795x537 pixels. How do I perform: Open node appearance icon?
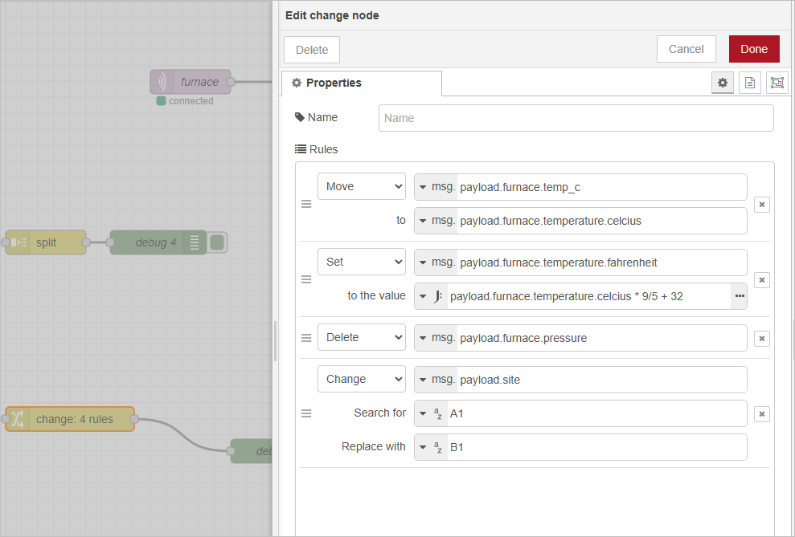tap(777, 83)
